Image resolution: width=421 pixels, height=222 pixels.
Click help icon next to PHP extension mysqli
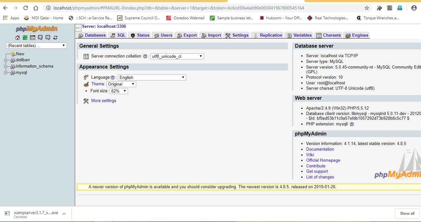[x=352, y=124]
